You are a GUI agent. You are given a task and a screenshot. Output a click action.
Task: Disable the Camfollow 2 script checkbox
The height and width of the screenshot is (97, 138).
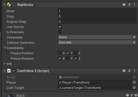click(14, 71)
